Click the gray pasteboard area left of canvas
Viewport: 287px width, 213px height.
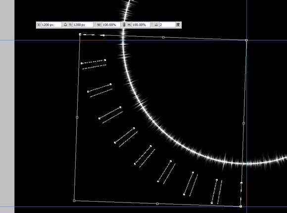point(7,106)
